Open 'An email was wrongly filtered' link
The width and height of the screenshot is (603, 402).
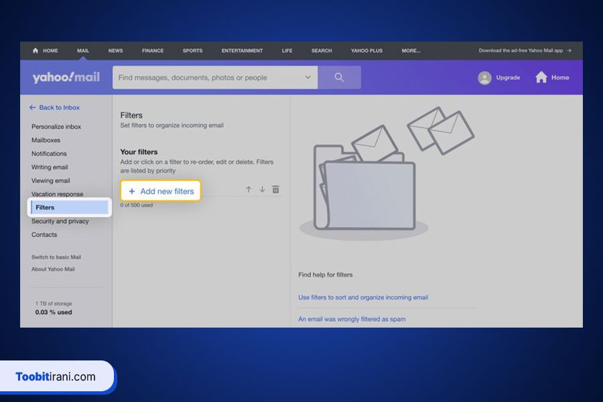(x=351, y=319)
